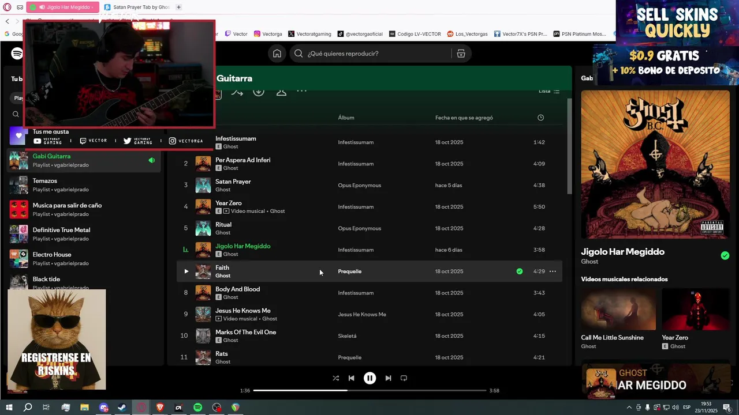Viewport: 739px width, 415px height.
Task: Download the playlist with the circled arrow icon
Action: 259,92
